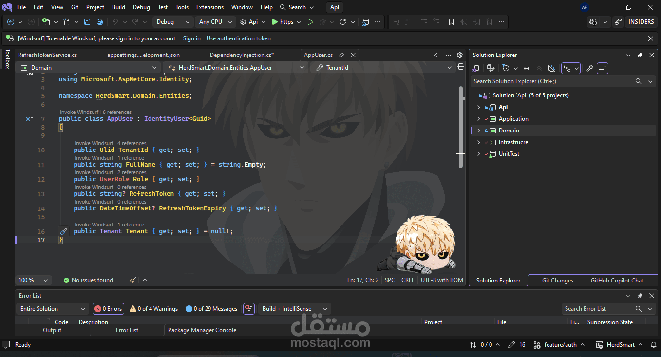Click Use authentication token link

[x=239, y=38]
